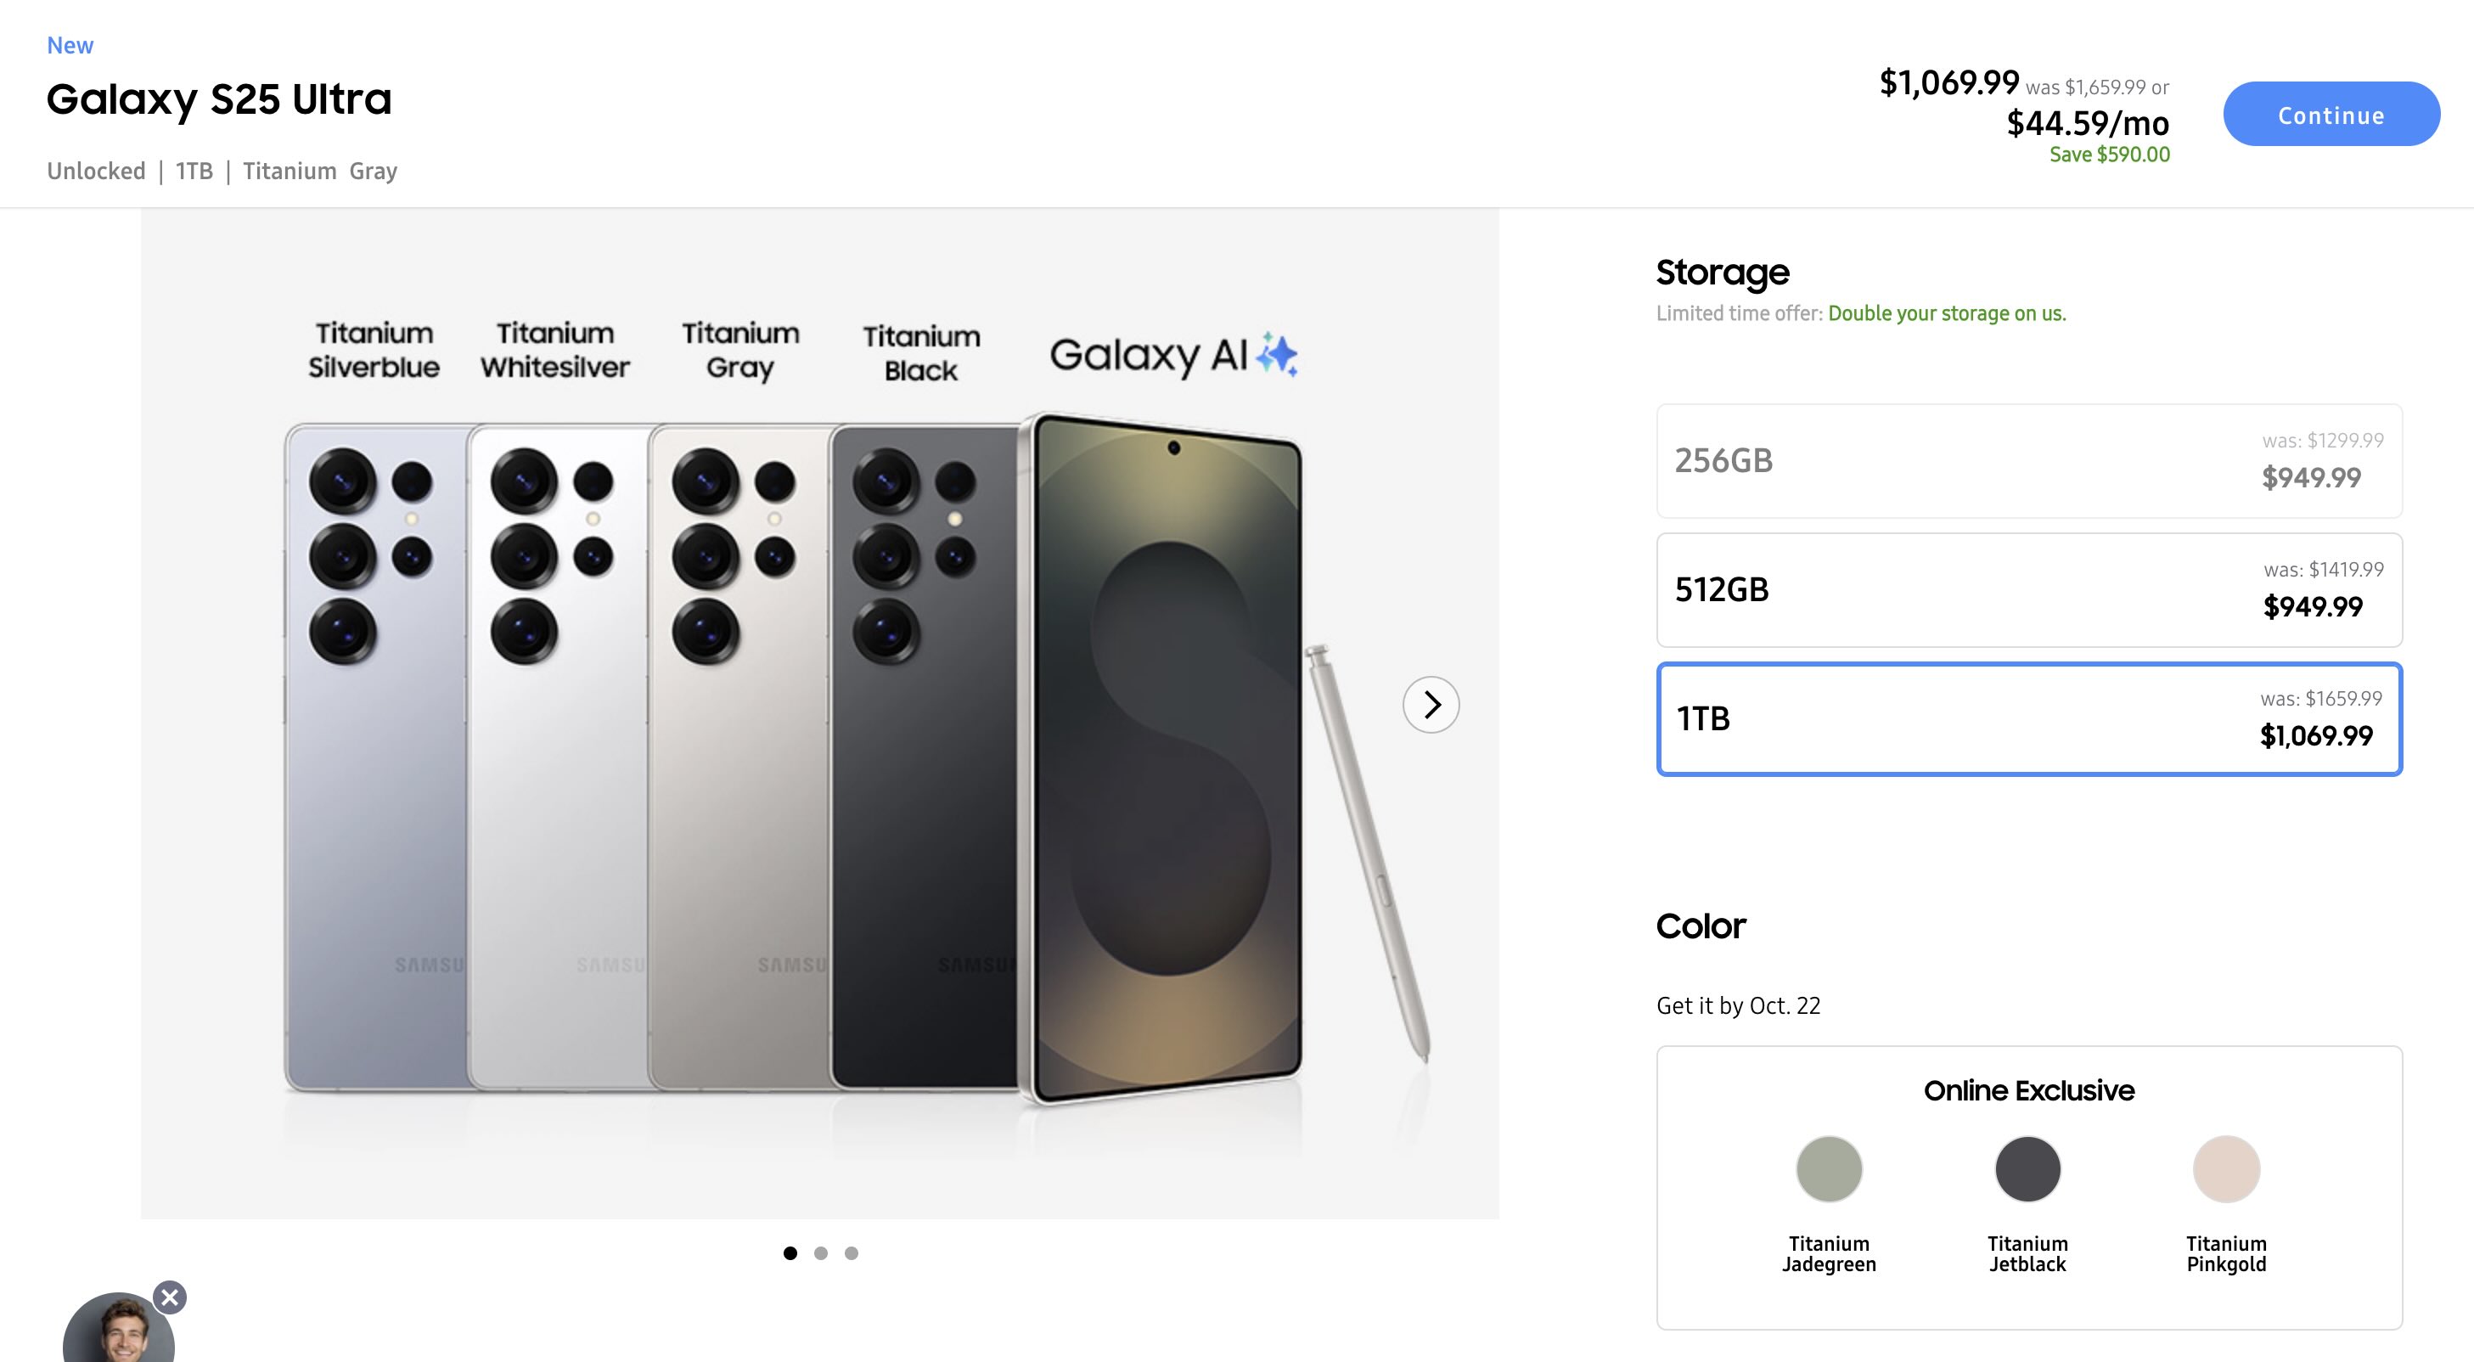The height and width of the screenshot is (1362, 2474).
Task: Select the 512GB storage option
Action: point(2028,591)
